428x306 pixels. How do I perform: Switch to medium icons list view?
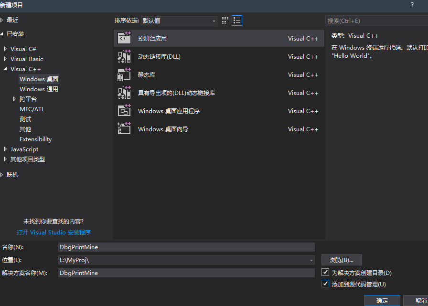pos(236,21)
